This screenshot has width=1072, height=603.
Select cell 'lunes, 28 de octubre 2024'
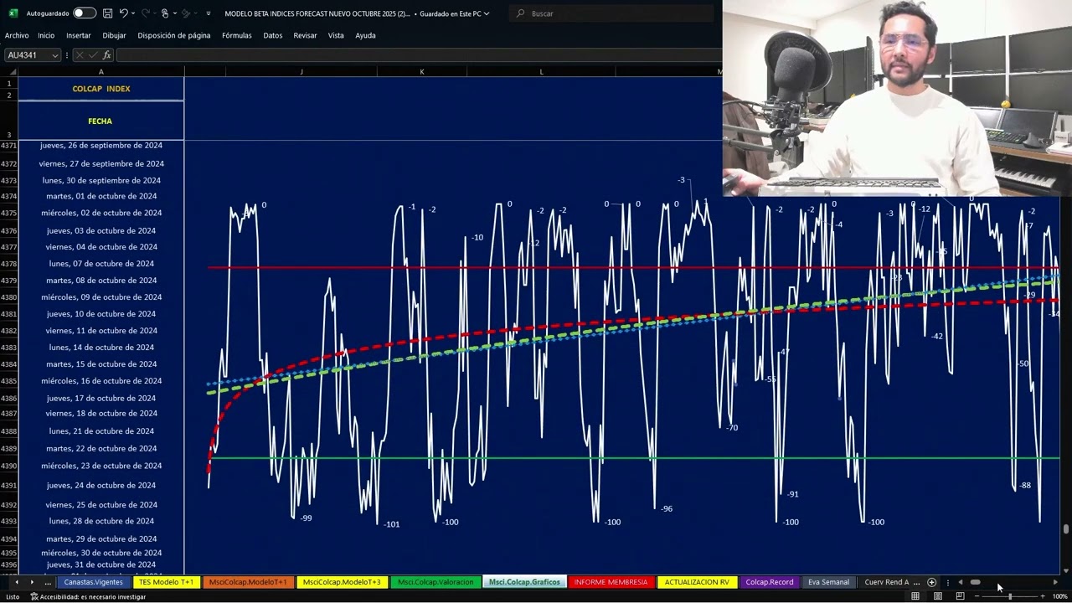click(101, 521)
